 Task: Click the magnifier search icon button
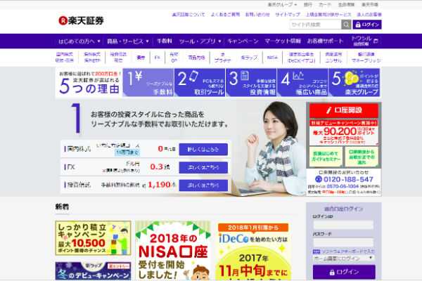click(x=346, y=25)
